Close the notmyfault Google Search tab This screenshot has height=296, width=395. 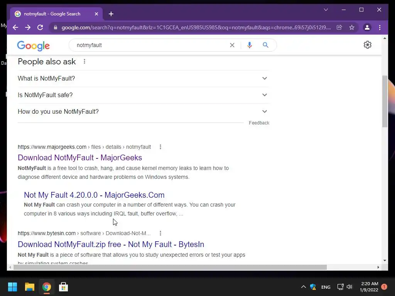[96, 14]
